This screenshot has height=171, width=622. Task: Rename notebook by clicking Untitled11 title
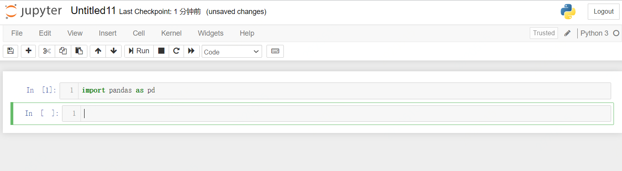pyautogui.click(x=93, y=11)
